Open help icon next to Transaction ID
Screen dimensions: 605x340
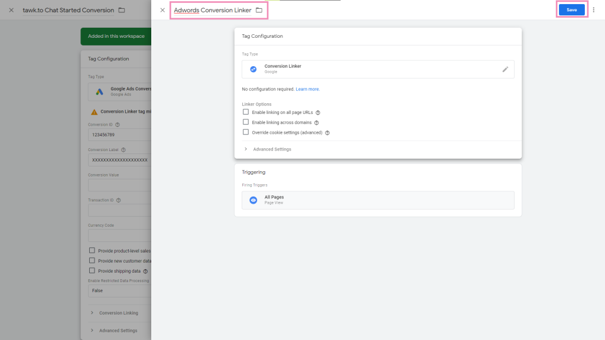click(118, 200)
